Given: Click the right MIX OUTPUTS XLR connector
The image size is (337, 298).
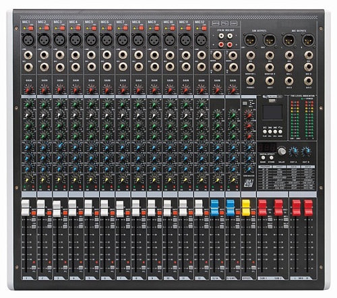Looking at the screenshot, I should pos(308,40).
